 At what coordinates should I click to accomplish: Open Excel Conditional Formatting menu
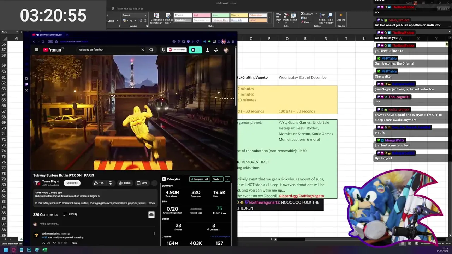click(x=156, y=18)
